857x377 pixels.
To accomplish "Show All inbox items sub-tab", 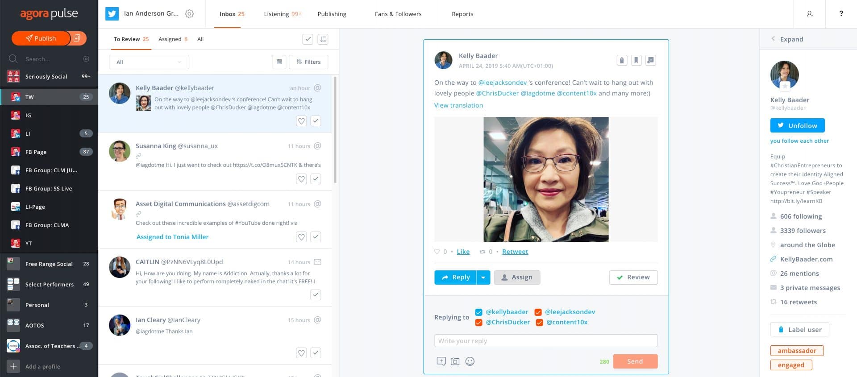I will tap(200, 39).
